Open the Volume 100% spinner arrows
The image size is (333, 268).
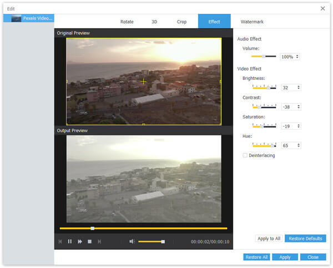(x=297, y=57)
